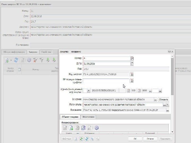Click the dialog's vertical scrollbar thumb

pyautogui.click(x=172, y=76)
